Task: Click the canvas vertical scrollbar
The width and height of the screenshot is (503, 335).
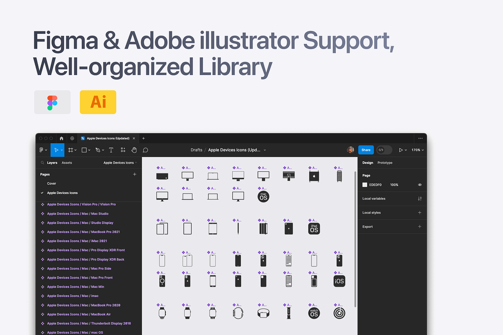Action: click(x=355, y=239)
